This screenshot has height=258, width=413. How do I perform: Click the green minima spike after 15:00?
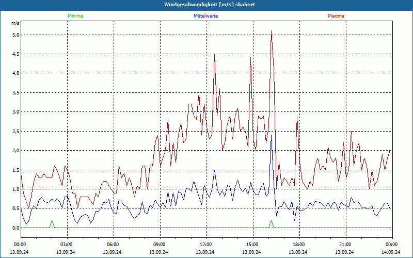pos(272,224)
